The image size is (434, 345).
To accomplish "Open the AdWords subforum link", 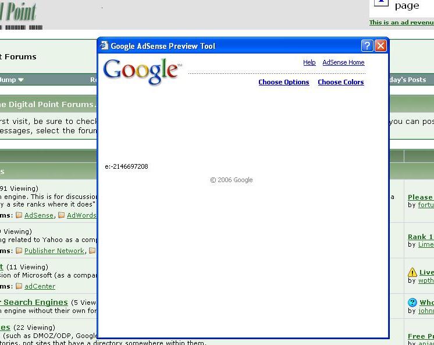I will (81, 215).
